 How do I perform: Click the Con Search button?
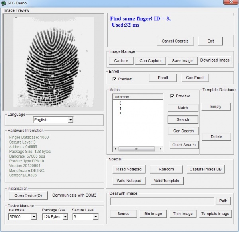click(x=184, y=131)
